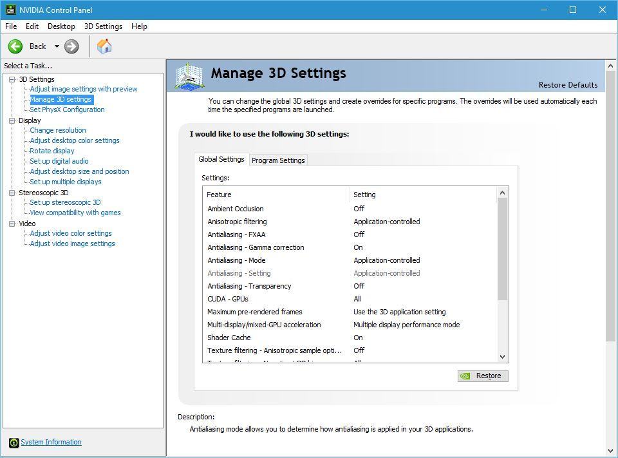
Task: Click the Setting column header
Action: tap(423, 195)
